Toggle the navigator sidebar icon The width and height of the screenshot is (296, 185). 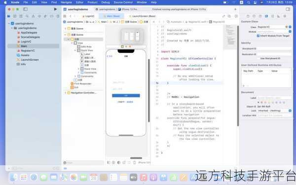(25, 9)
